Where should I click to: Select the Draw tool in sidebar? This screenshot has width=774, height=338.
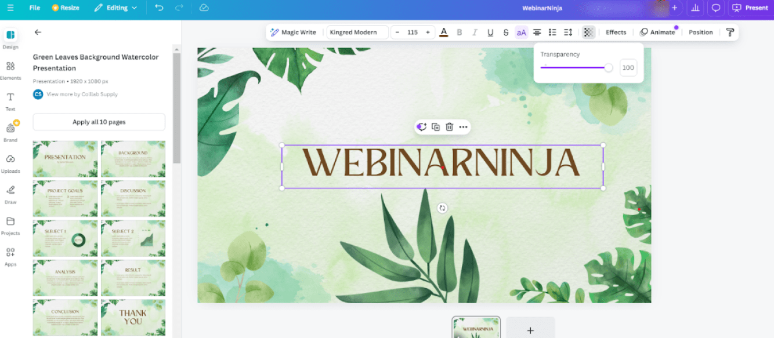(x=10, y=194)
